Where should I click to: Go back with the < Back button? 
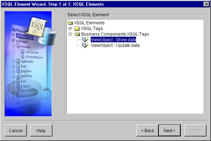tap(147, 130)
